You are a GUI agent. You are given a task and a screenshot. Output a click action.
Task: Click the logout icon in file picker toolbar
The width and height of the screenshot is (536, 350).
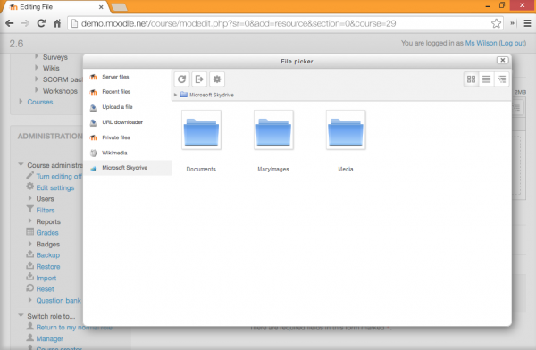[199, 79]
